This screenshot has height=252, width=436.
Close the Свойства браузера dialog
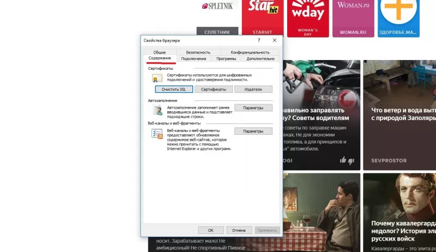click(275, 40)
